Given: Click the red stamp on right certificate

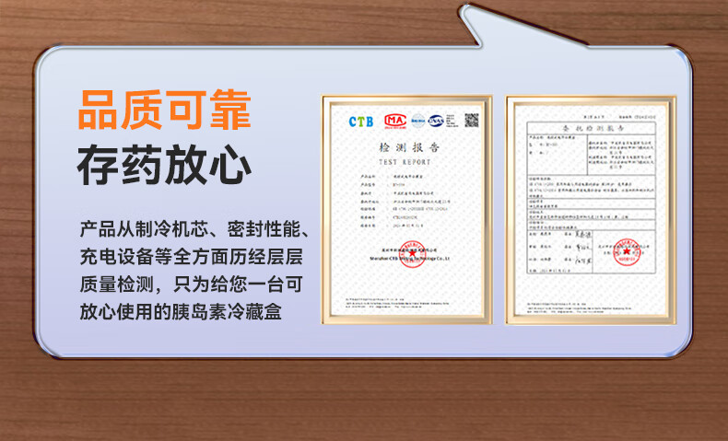Looking at the screenshot, I should coord(627,251).
